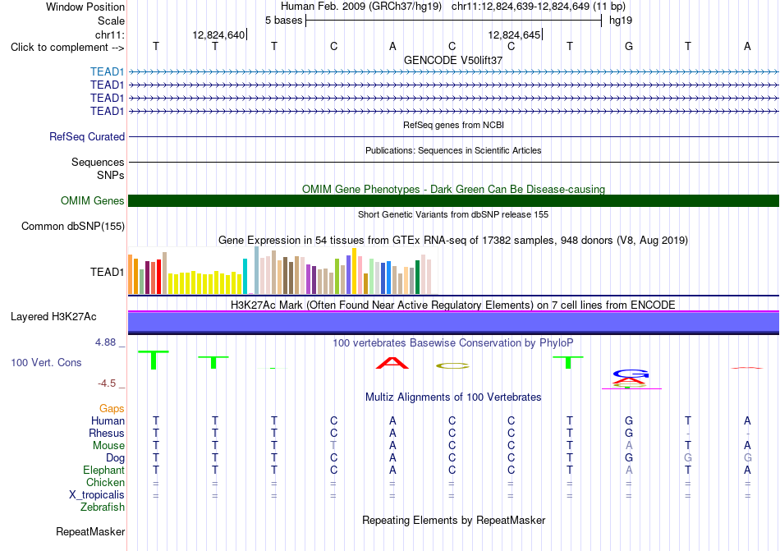Select the RepeatMasker track label
780x551 pixels.
click(x=90, y=531)
